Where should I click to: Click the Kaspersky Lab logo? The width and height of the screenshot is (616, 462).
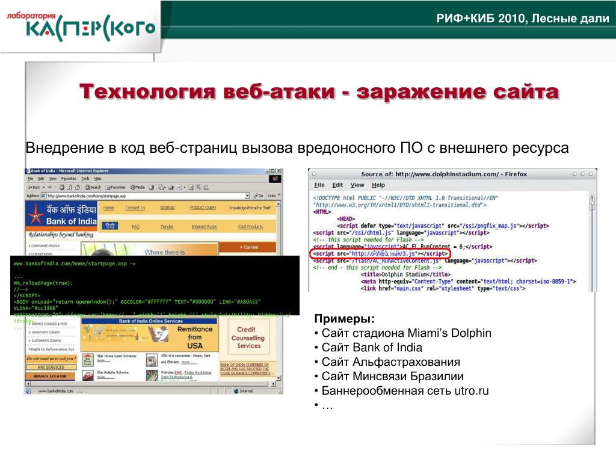click(x=81, y=26)
